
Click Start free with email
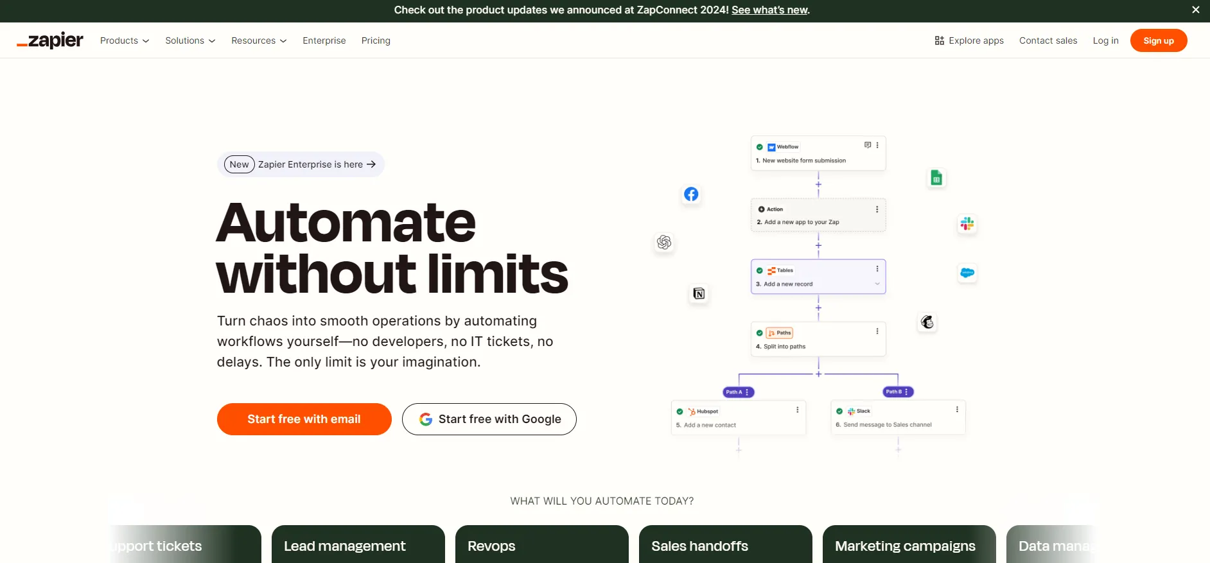tap(304, 419)
